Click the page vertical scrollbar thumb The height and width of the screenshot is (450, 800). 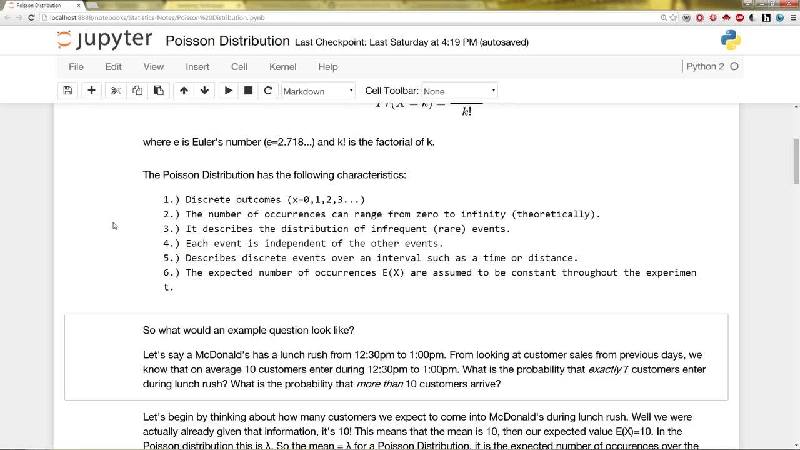pos(796,161)
